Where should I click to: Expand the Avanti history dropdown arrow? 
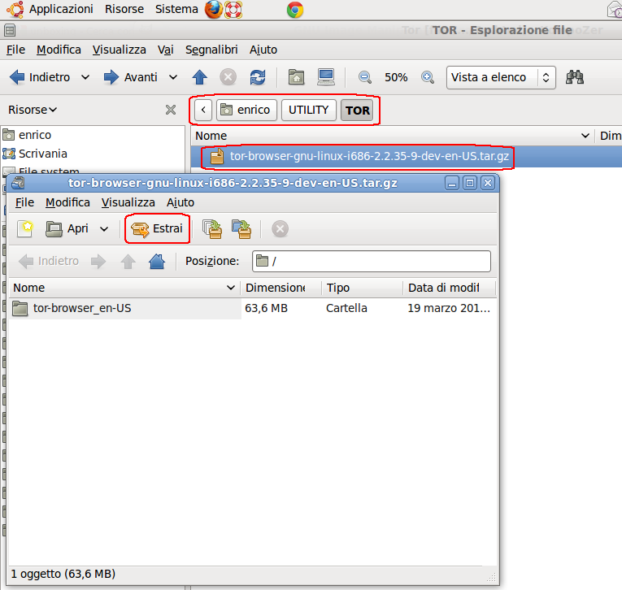[173, 77]
